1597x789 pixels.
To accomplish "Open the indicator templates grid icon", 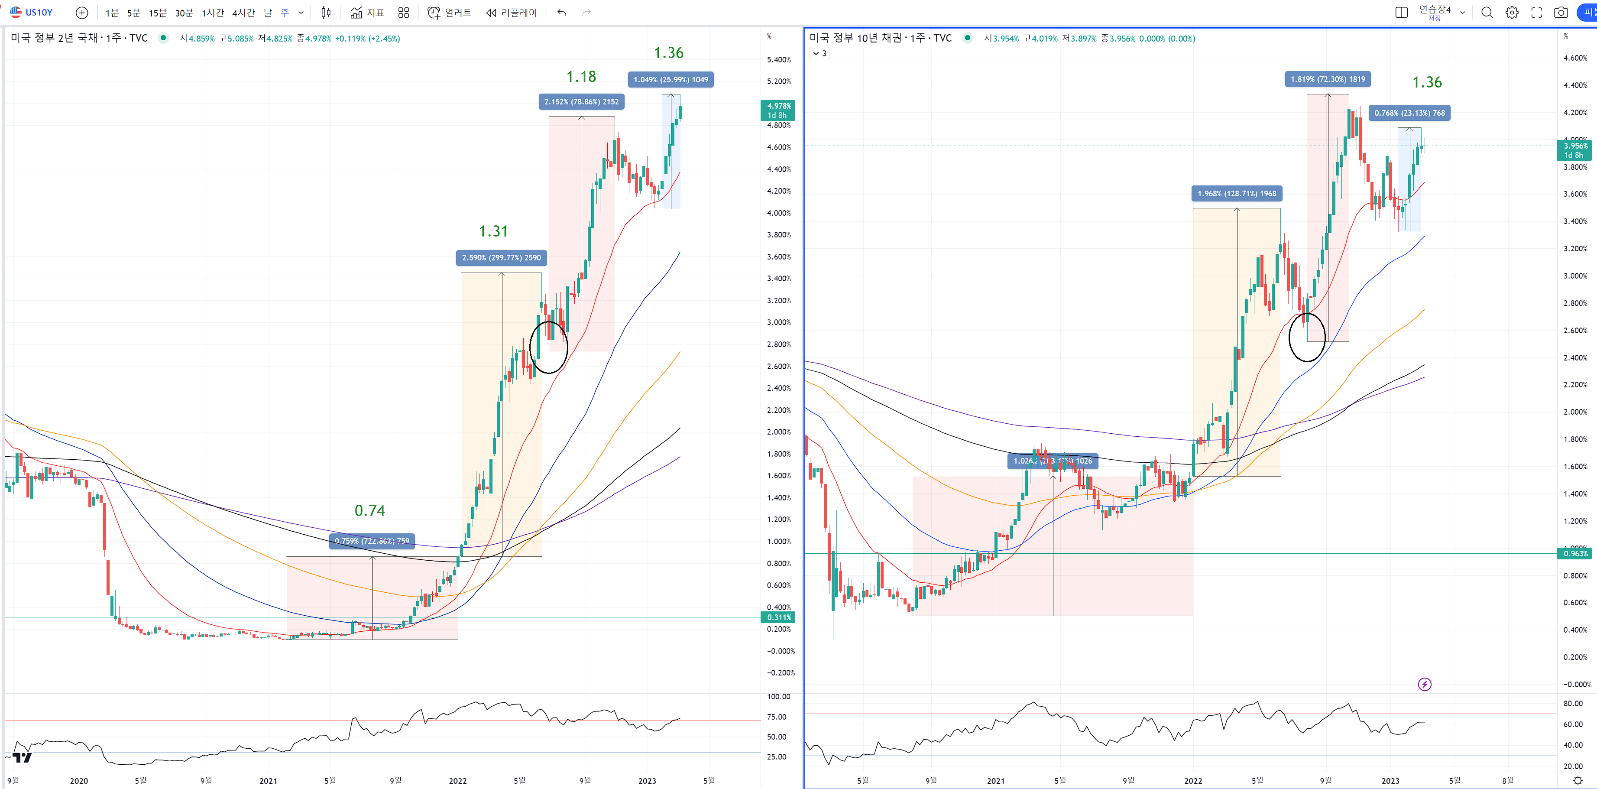I will coord(404,13).
